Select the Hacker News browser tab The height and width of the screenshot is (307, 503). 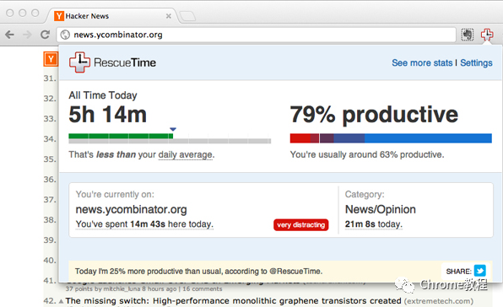[x=109, y=16]
